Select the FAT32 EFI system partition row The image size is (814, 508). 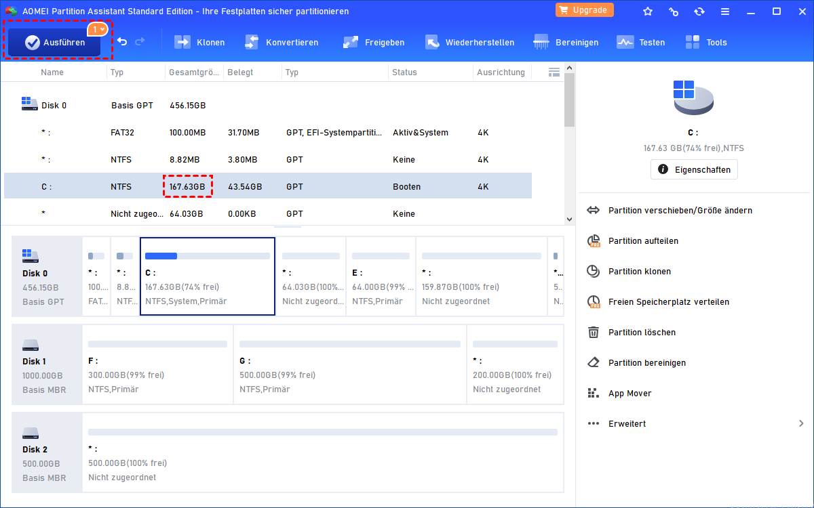click(x=268, y=133)
